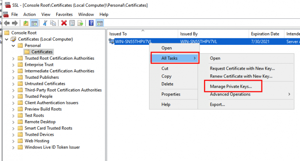Viewport: 300px width, 161px height.
Task: Collapse the Personal folder node
Action: [x=13, y=46]
